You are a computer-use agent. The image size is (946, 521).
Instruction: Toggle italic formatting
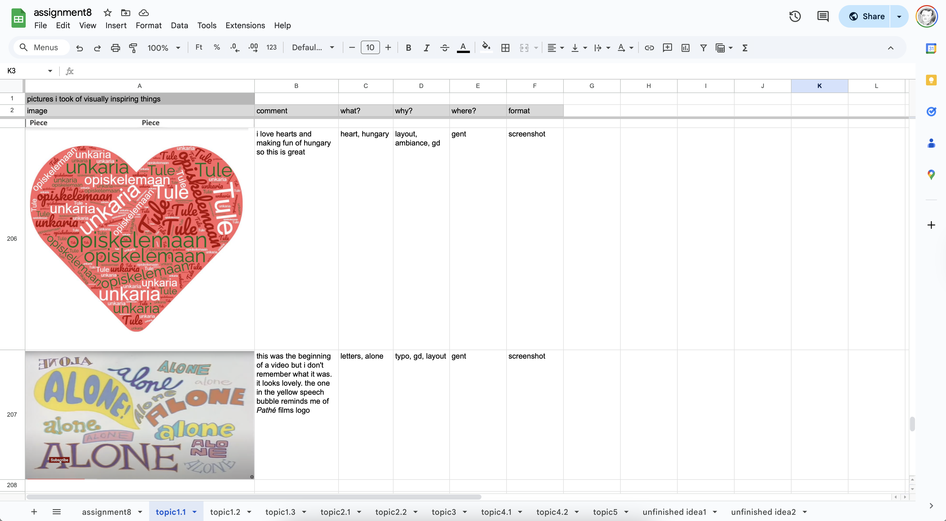pos(426,48)
